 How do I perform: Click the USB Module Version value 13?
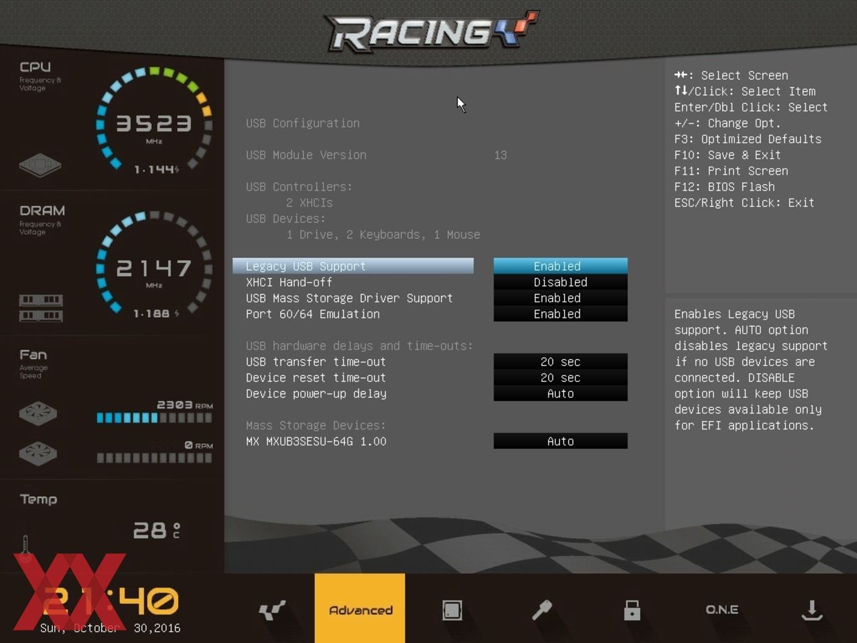pos(500,155)
